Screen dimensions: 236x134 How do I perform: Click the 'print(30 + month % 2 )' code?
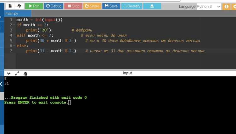pyautogui.click(x=51, y=41)
